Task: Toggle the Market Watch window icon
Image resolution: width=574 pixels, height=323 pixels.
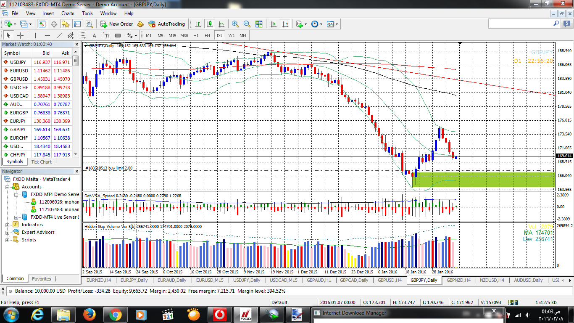Action: [42, 24]
